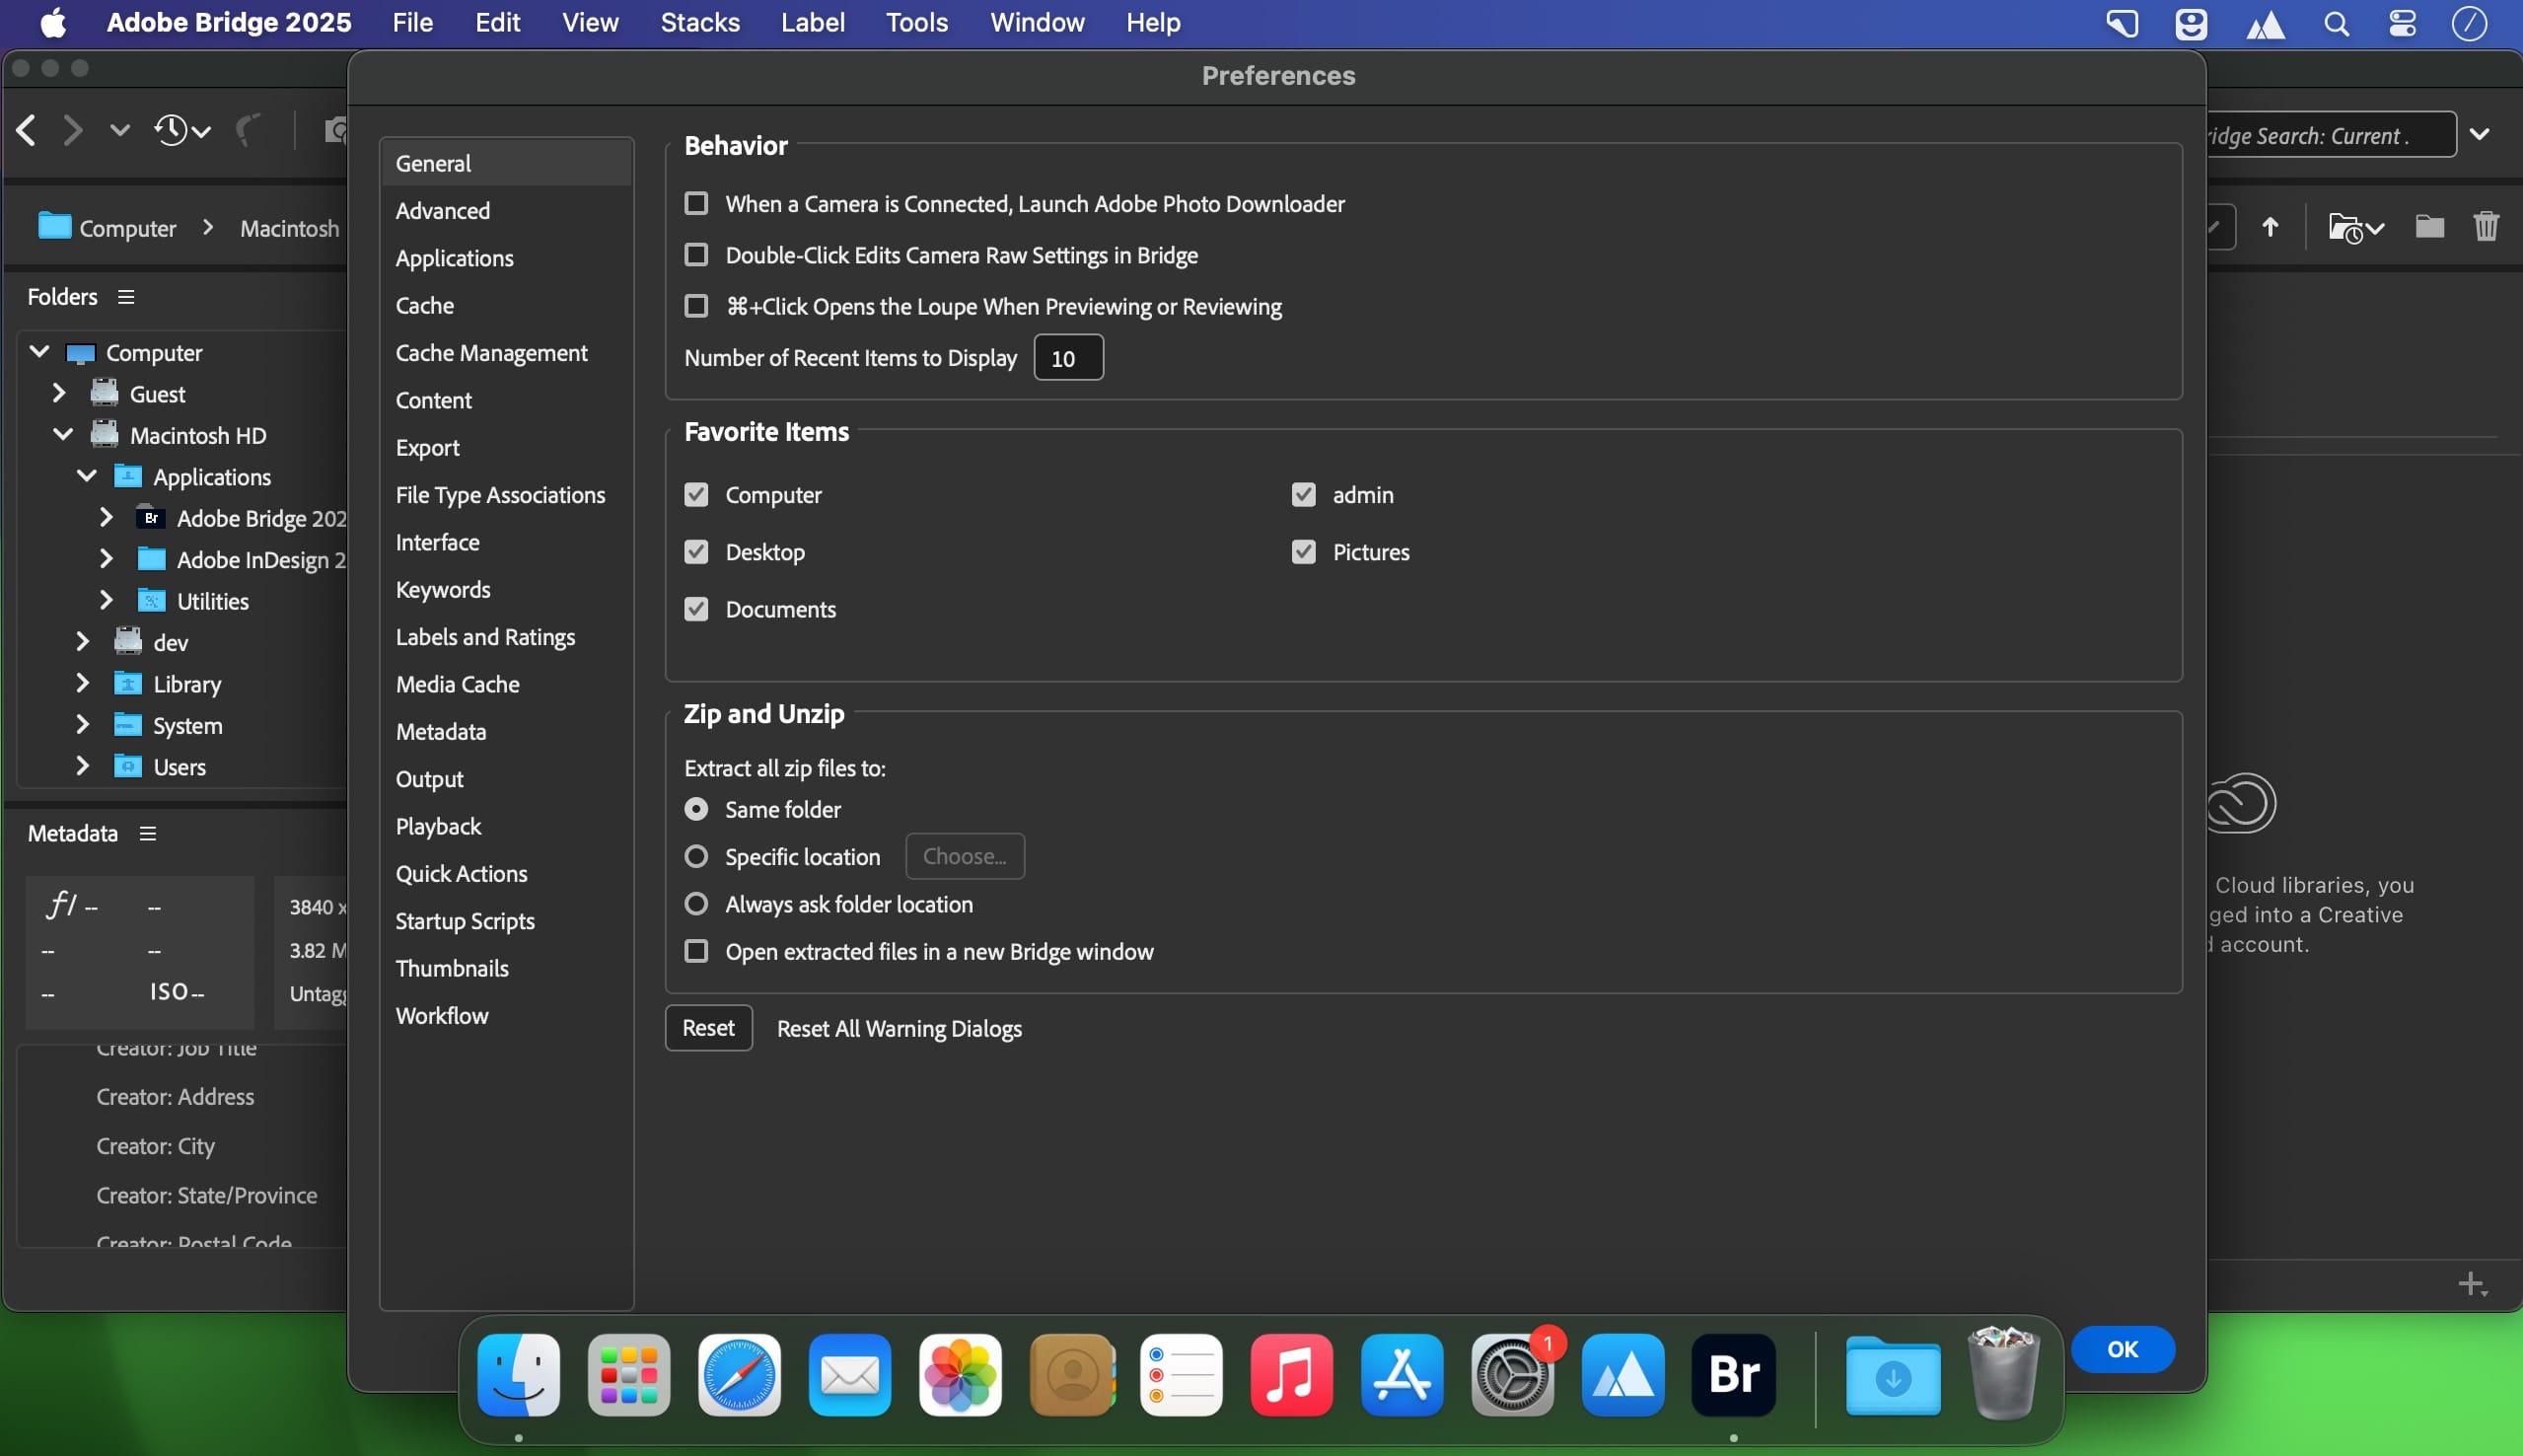Go back using the Bridge back arrow
The image size is (2523, 1456).
pyautogui.click(x=26, y=130)
